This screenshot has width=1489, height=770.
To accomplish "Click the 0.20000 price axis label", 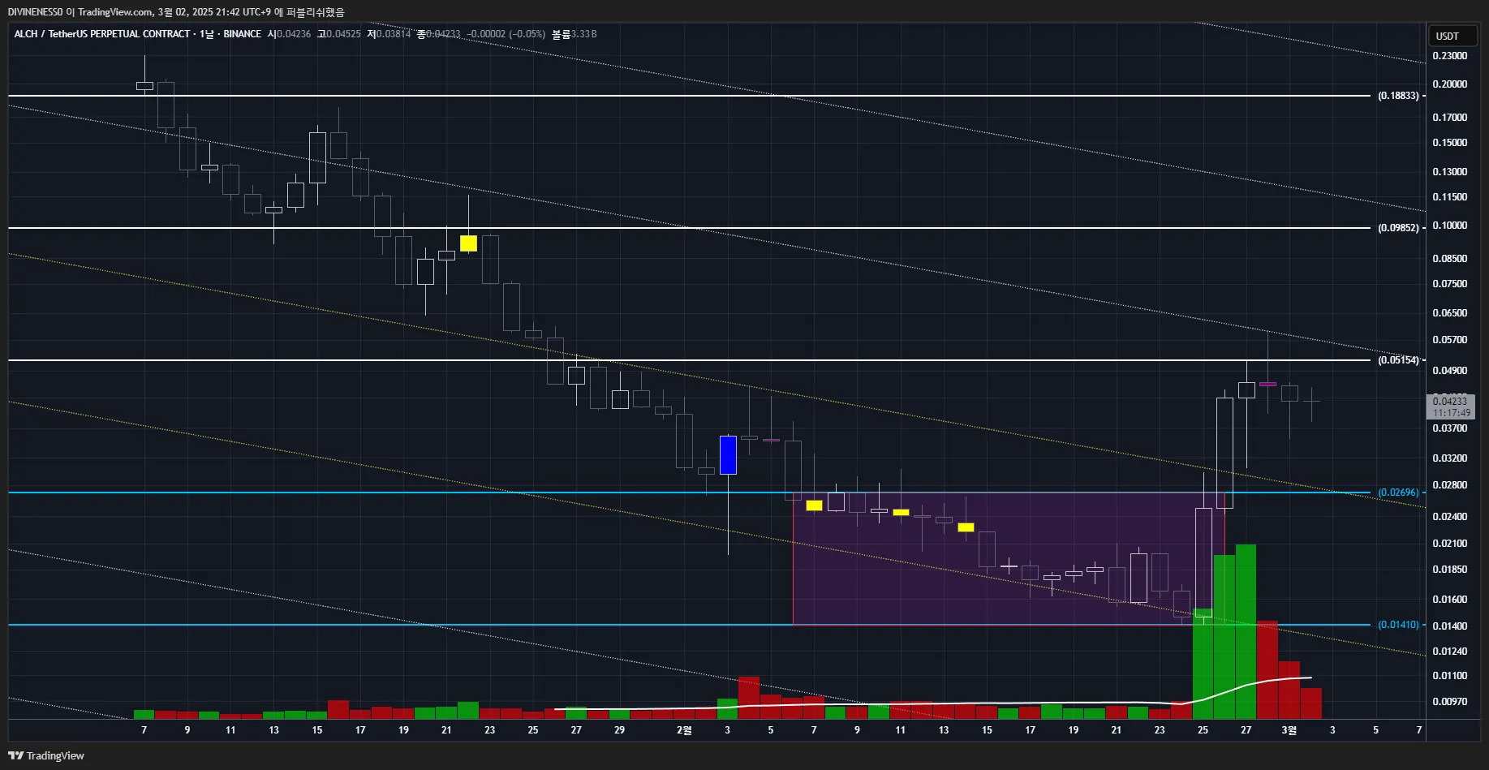I will [1449, 84].
